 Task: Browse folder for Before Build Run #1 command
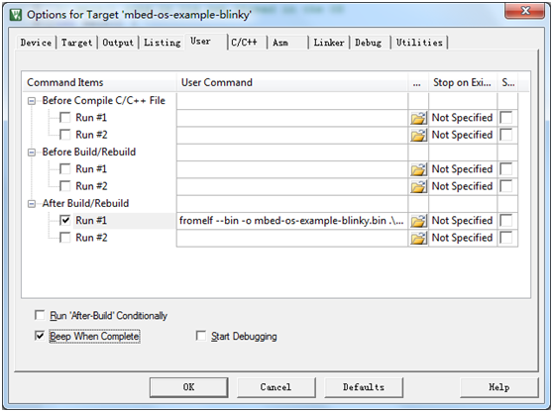(x=418, y=169)
